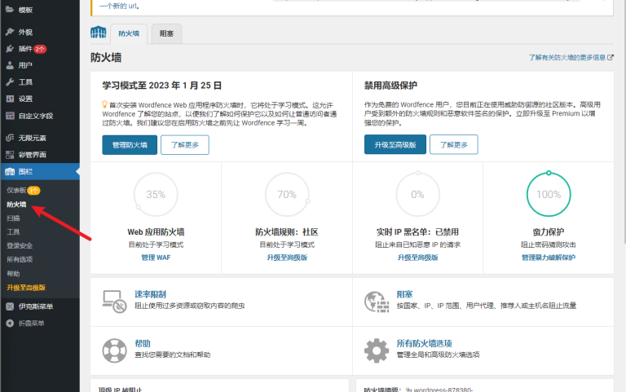
Task: Click the 所有防火墙选项 gear icon
Action: coord(377,350)
